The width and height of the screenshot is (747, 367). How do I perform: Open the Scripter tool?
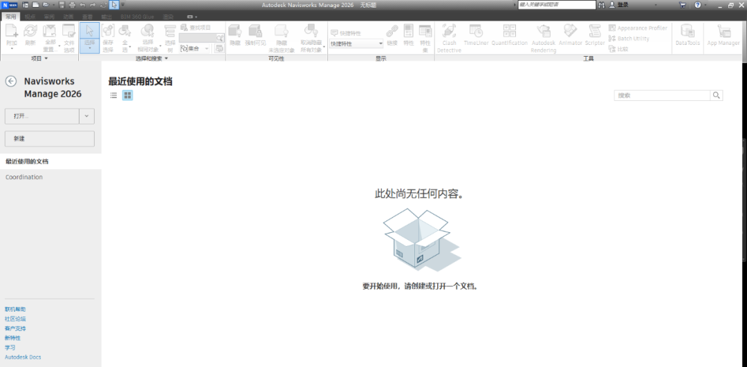click(595, 37)
